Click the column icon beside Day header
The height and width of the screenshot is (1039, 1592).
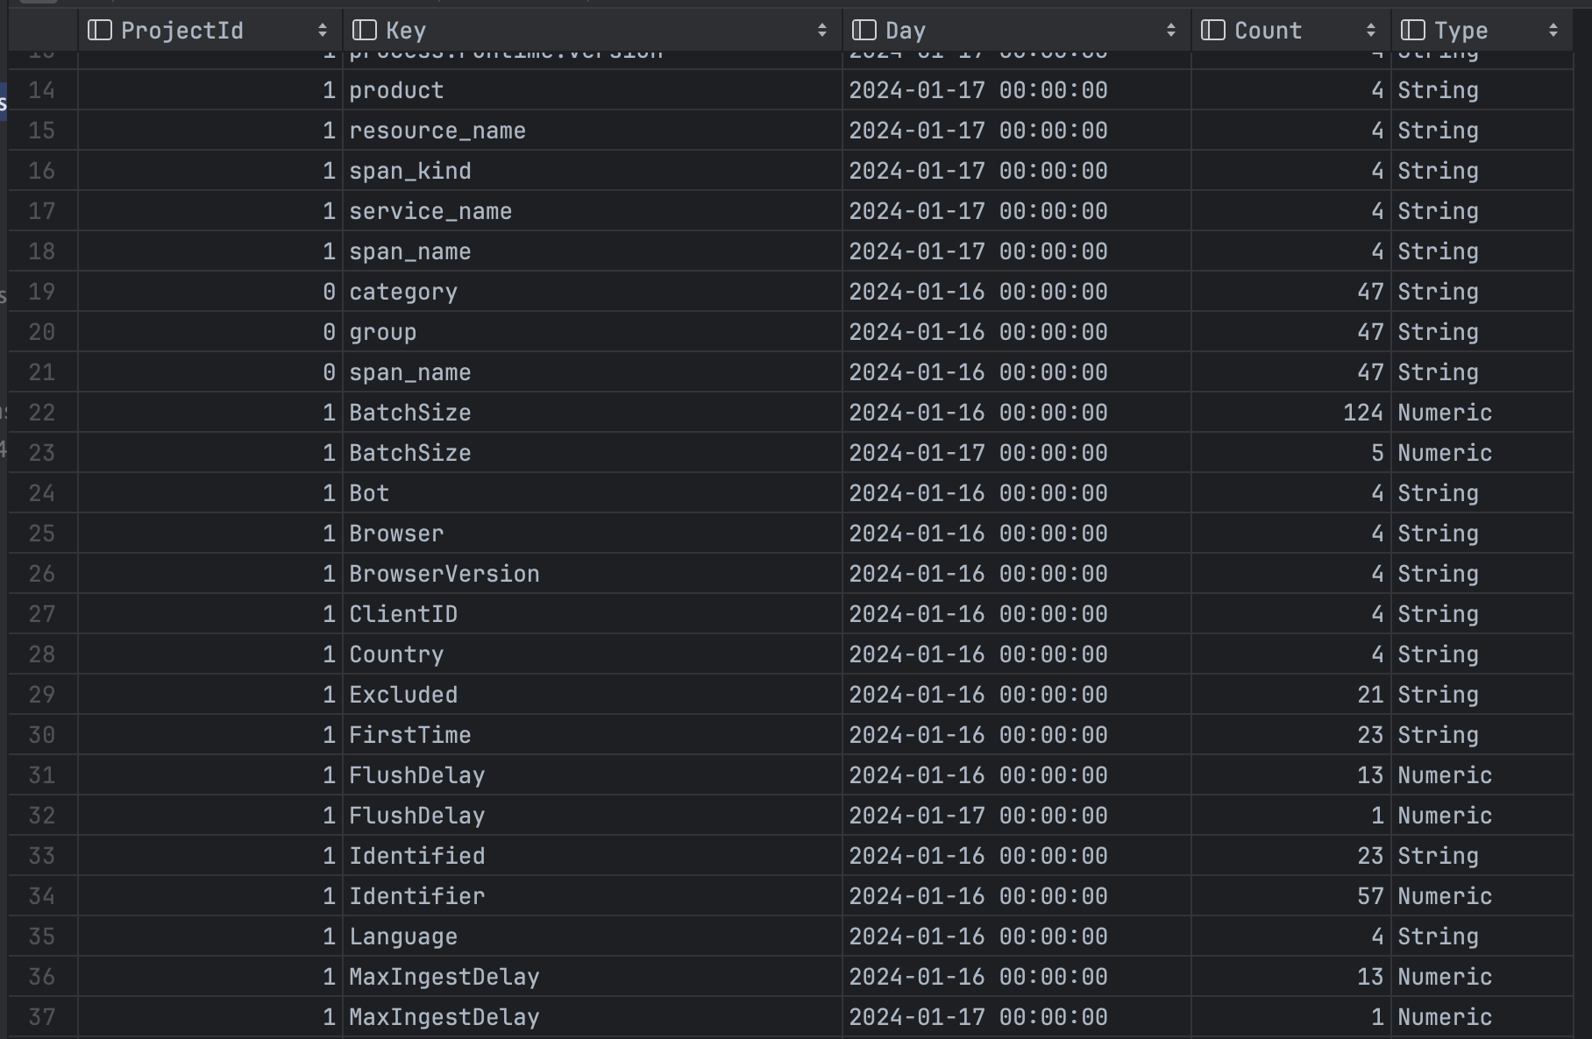click(864, 30)
